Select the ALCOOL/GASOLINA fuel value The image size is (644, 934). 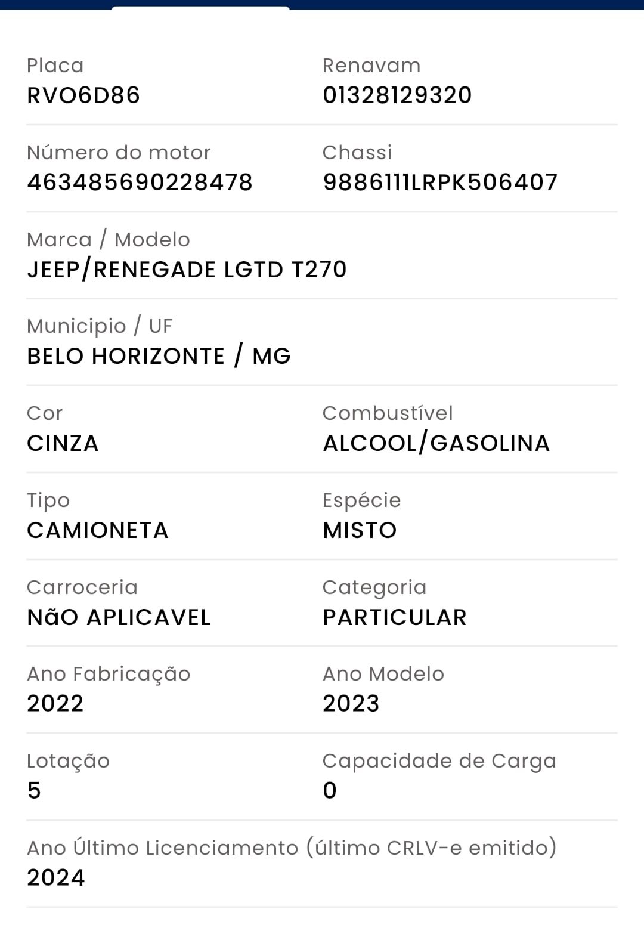(x=436, y=443)
